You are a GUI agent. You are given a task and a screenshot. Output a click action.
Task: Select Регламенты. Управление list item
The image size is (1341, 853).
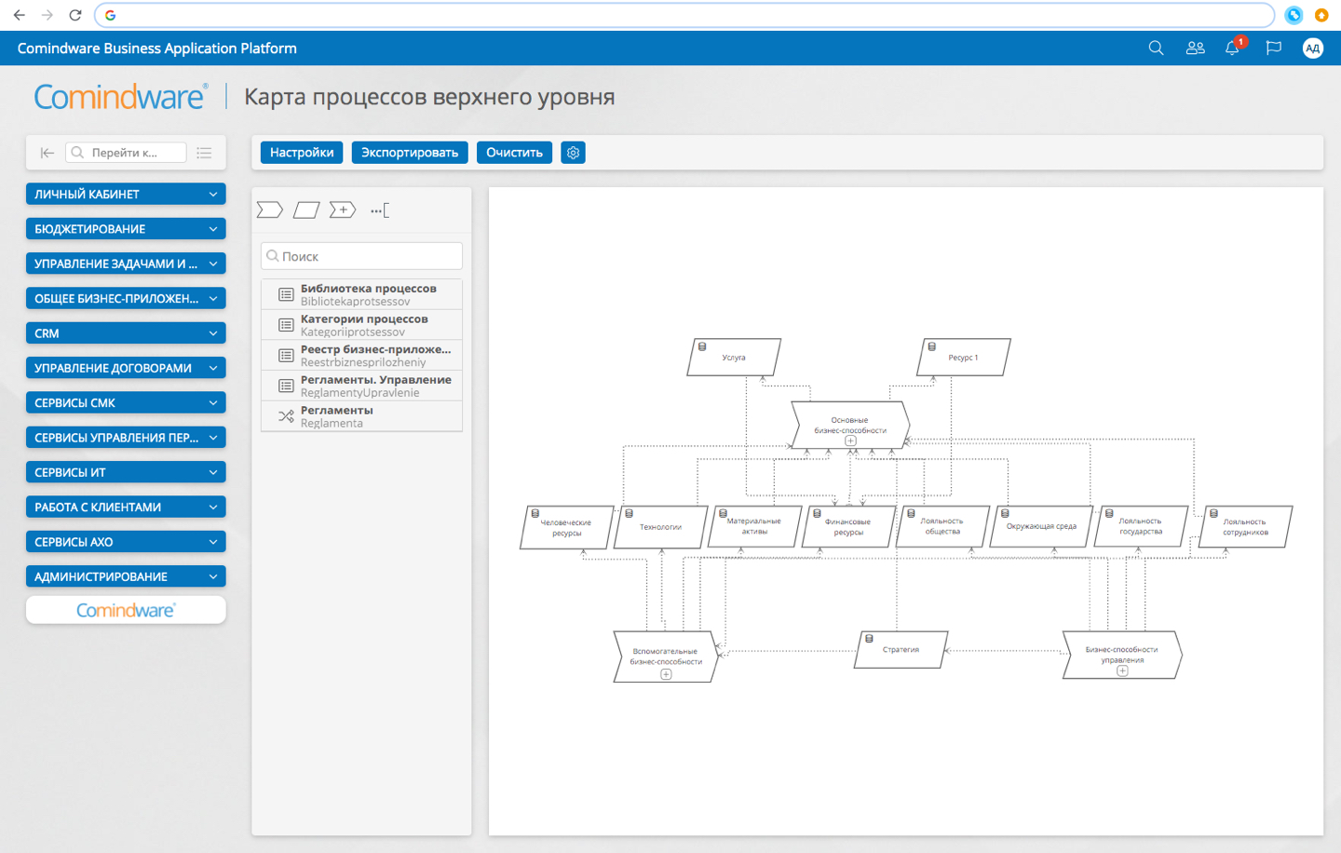coord(362,386)
